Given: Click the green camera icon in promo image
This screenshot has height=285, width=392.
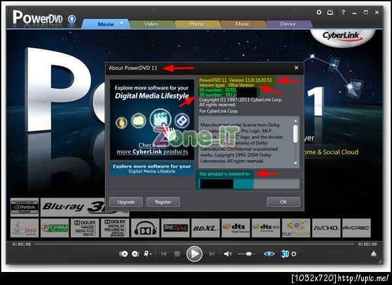Looking at the screenshot, I should pyautogui.click(x=139, y=121).
